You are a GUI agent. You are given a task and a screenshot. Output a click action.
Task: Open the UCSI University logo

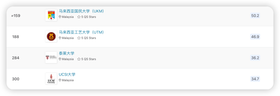click(x=51, y=78)
